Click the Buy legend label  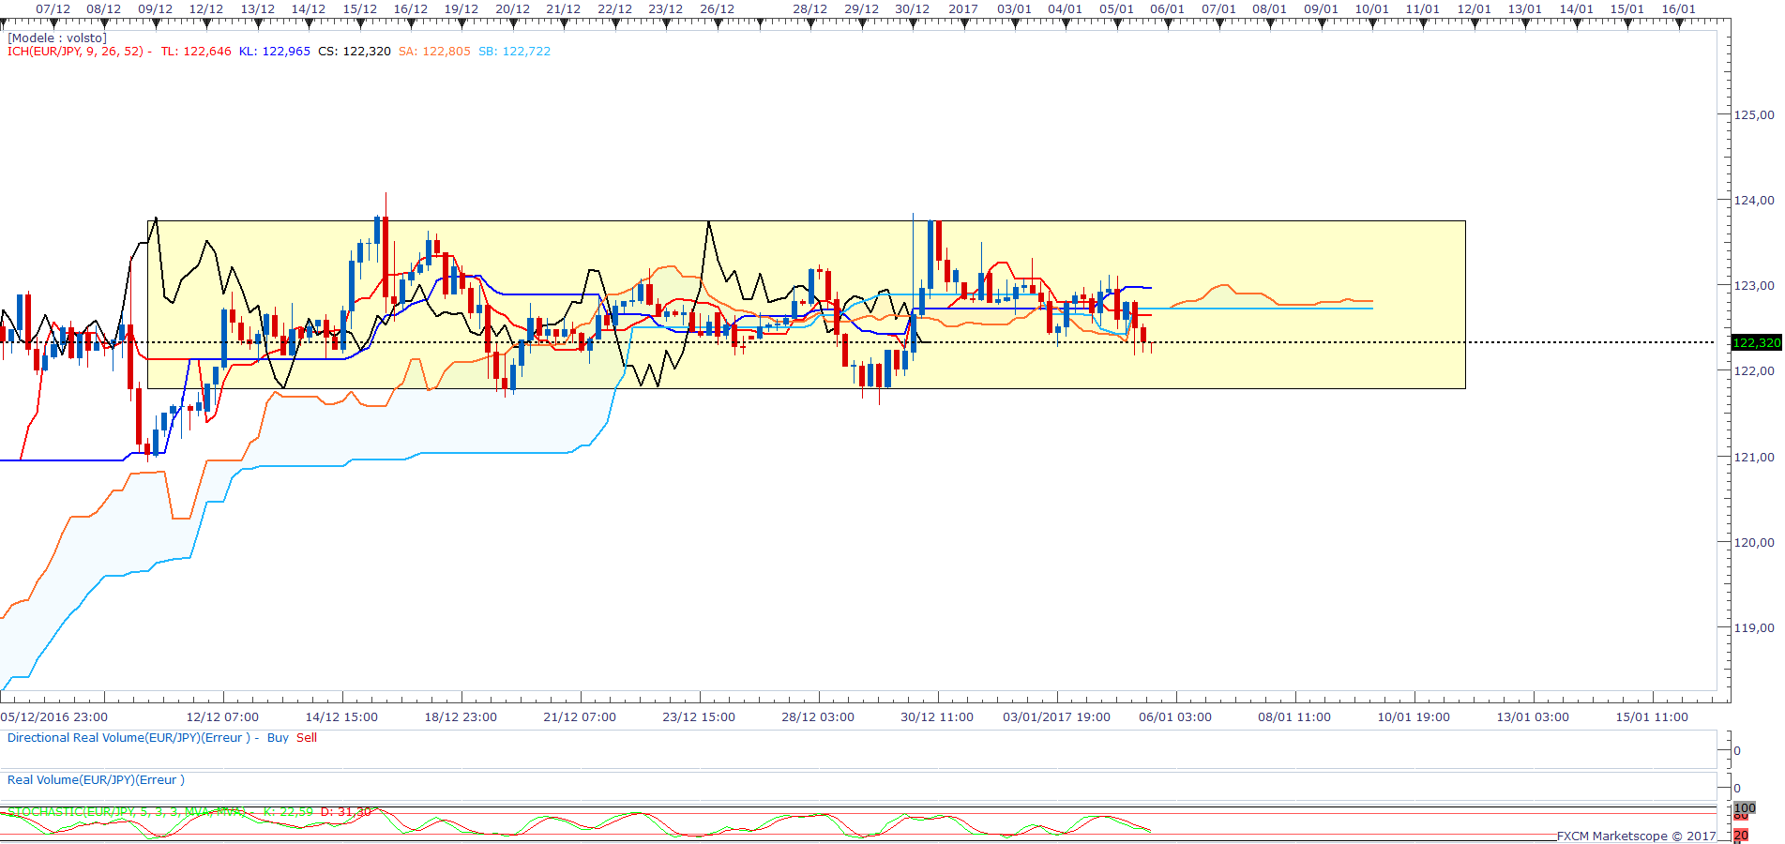point(278,738)
